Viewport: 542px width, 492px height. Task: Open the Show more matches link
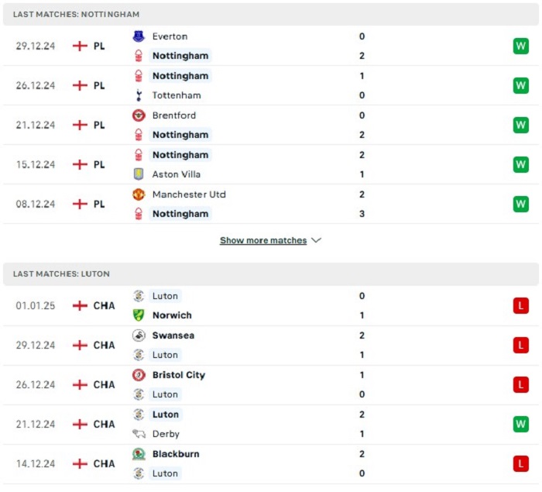click(263, 240)
